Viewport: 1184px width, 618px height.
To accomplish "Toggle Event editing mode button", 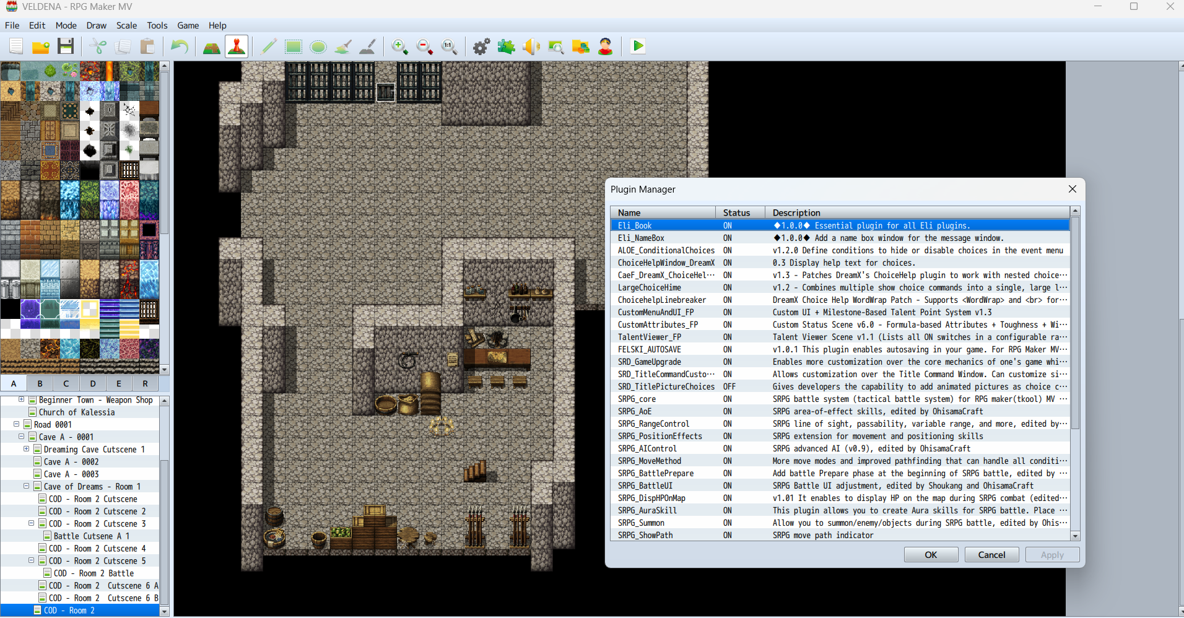I will [x=237, y=46].
